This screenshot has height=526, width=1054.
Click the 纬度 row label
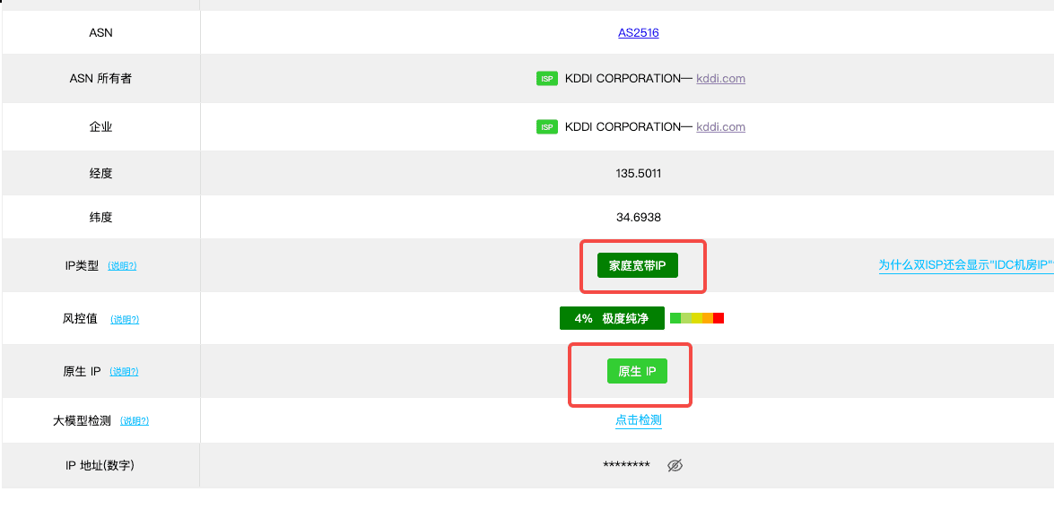click(x=100, y=218)
